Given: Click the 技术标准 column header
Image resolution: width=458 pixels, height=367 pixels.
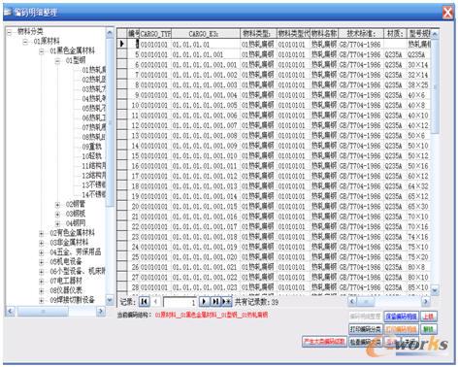Looking at the screenshot, I should click(361, 34).
